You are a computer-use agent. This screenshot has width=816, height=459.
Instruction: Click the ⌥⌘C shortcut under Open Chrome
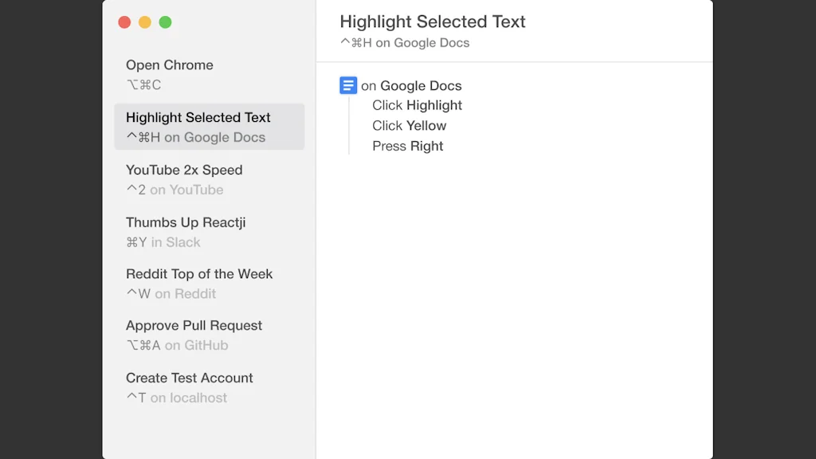(143, 85)
